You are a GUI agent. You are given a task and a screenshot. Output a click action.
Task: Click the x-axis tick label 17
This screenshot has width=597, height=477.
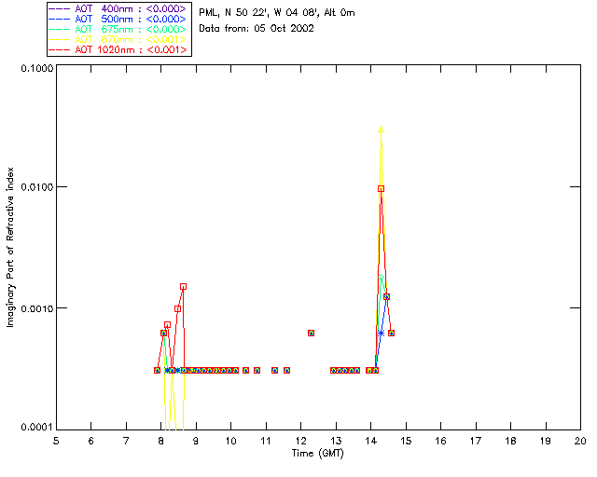[476, 441]
